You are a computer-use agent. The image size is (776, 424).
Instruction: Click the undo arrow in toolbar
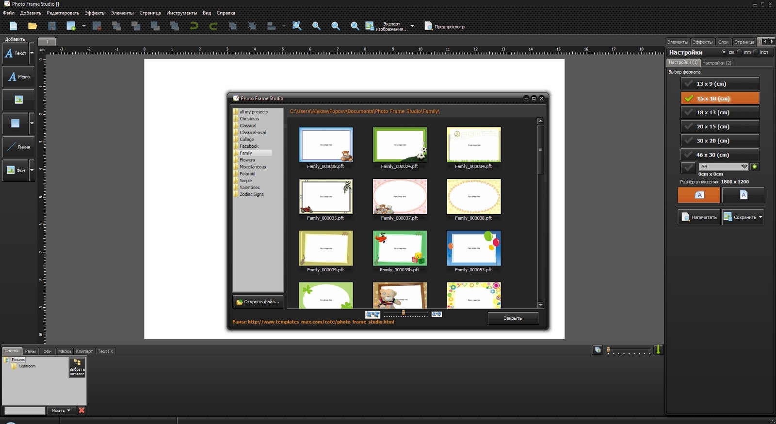[x=194, y=26]
